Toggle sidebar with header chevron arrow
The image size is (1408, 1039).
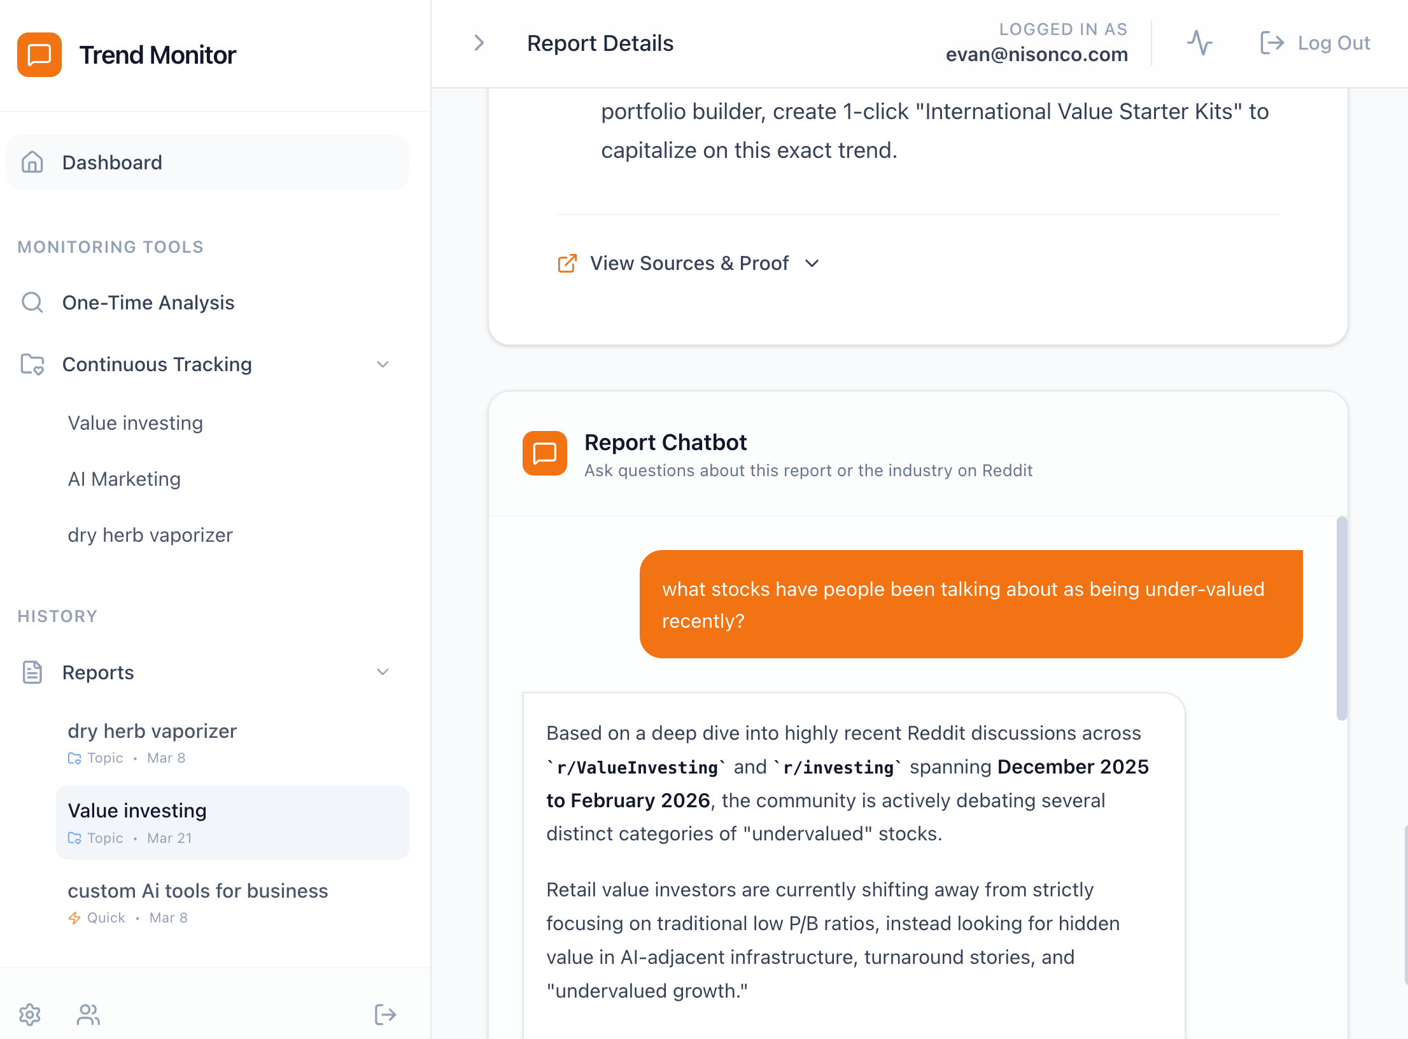[x=479, y=43]
